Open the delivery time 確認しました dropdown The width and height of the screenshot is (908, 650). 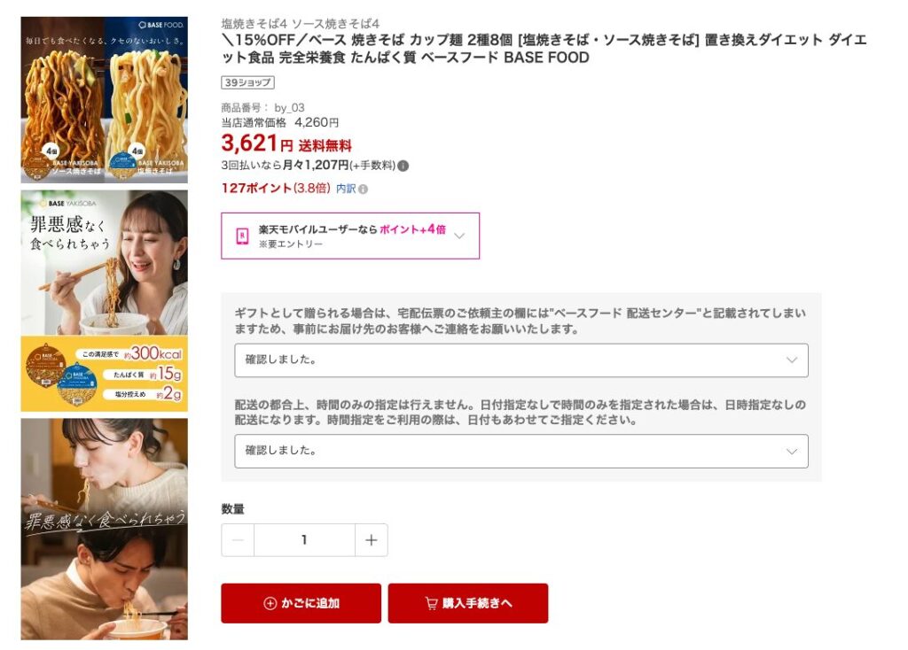521,451
